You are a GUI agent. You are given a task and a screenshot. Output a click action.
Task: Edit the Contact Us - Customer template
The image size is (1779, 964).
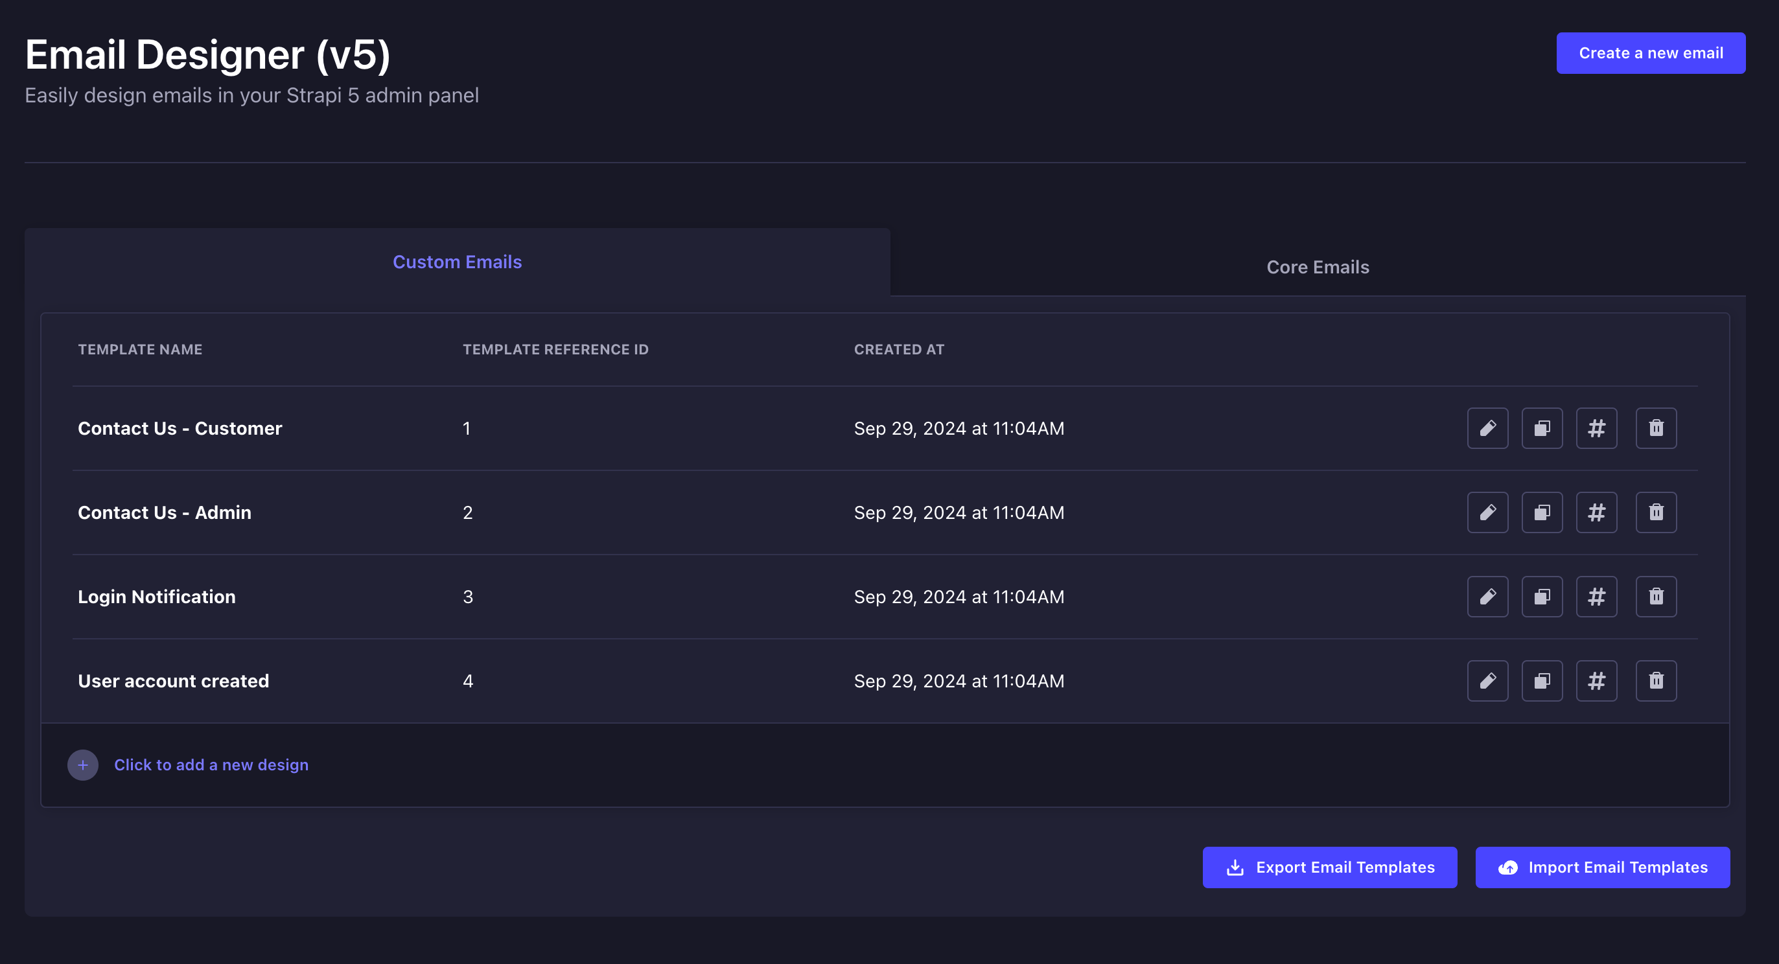(1487, 428)
